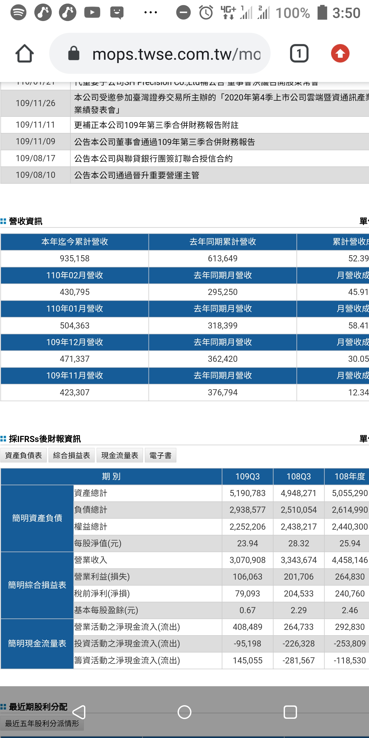Tap the red upward arrow update icon
Screen dimensions: 369x738
click(x=340, y=54)
